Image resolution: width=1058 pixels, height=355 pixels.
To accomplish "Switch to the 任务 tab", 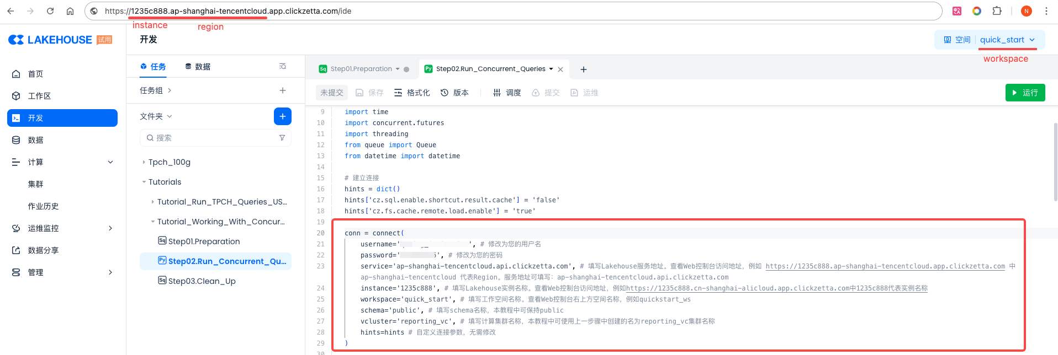I will coord(153,67).
